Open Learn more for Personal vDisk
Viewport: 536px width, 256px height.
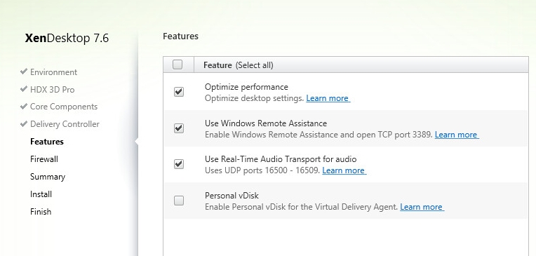(x=422, y=207)
